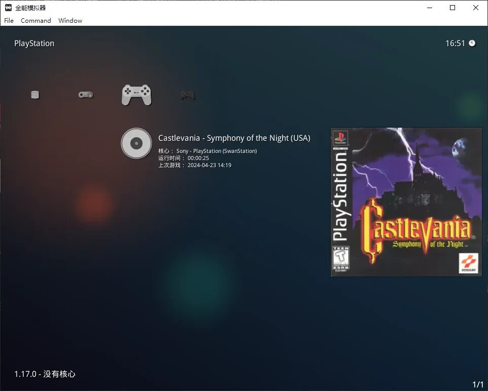Select the SNES controller system icon
Screen dimensions: 488x391
coord(86,95)
